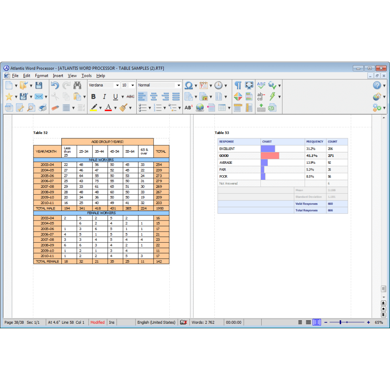Insert the date with the calendar icon
Viewport: 390px width, 390px height.
203,86
